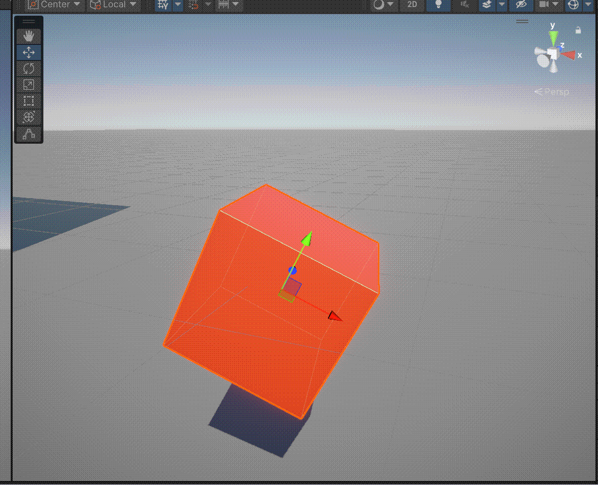
Task: Open the Local handle rotation dropdown
Action: [x=113, y=5]
